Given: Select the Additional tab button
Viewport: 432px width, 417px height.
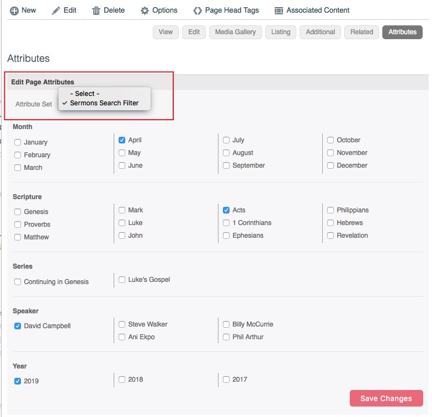Looking at the screenshot, I should pos(320,32).
